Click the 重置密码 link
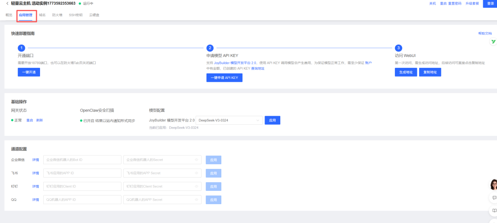The width and height of the screenshot is (497, 223). 455,4
